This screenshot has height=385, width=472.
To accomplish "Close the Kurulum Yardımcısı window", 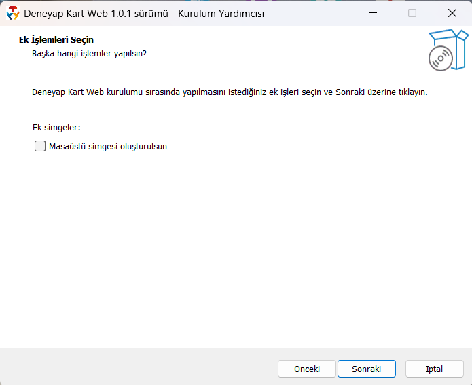I will pos(452,13).
